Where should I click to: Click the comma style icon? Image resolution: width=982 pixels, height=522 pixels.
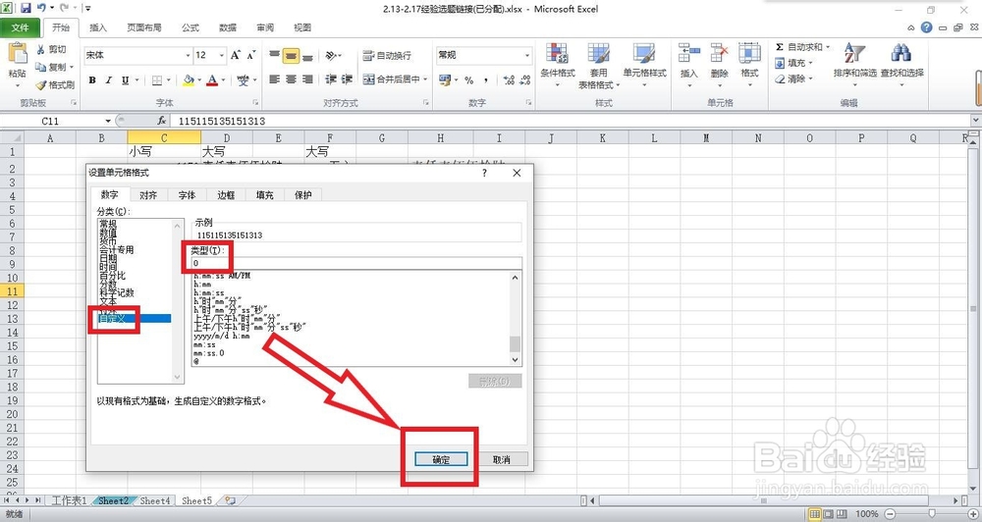485,80
